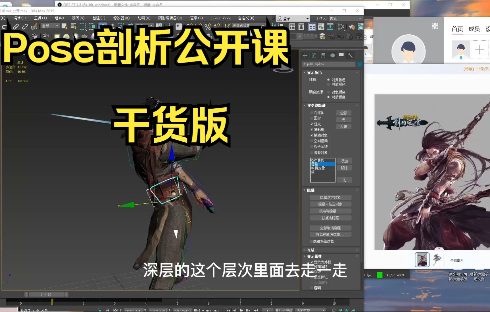
Task: Open the 修改器(M) menu
Action: tap(121, 18)
